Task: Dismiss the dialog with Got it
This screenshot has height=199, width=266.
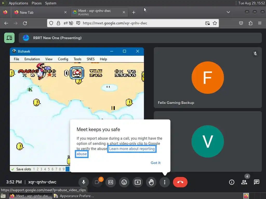Action: [156, 163]
